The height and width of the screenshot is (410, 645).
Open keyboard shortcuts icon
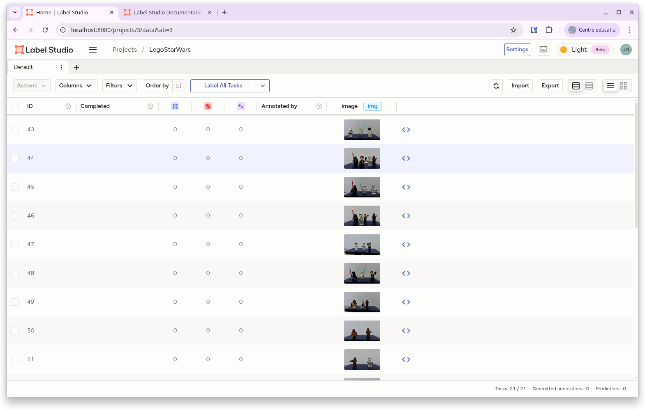[x=543, y=50]
